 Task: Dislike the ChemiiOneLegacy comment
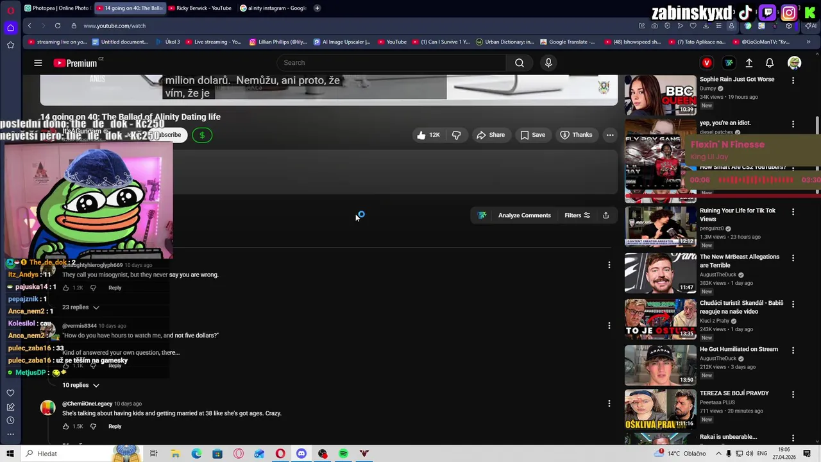93,426
